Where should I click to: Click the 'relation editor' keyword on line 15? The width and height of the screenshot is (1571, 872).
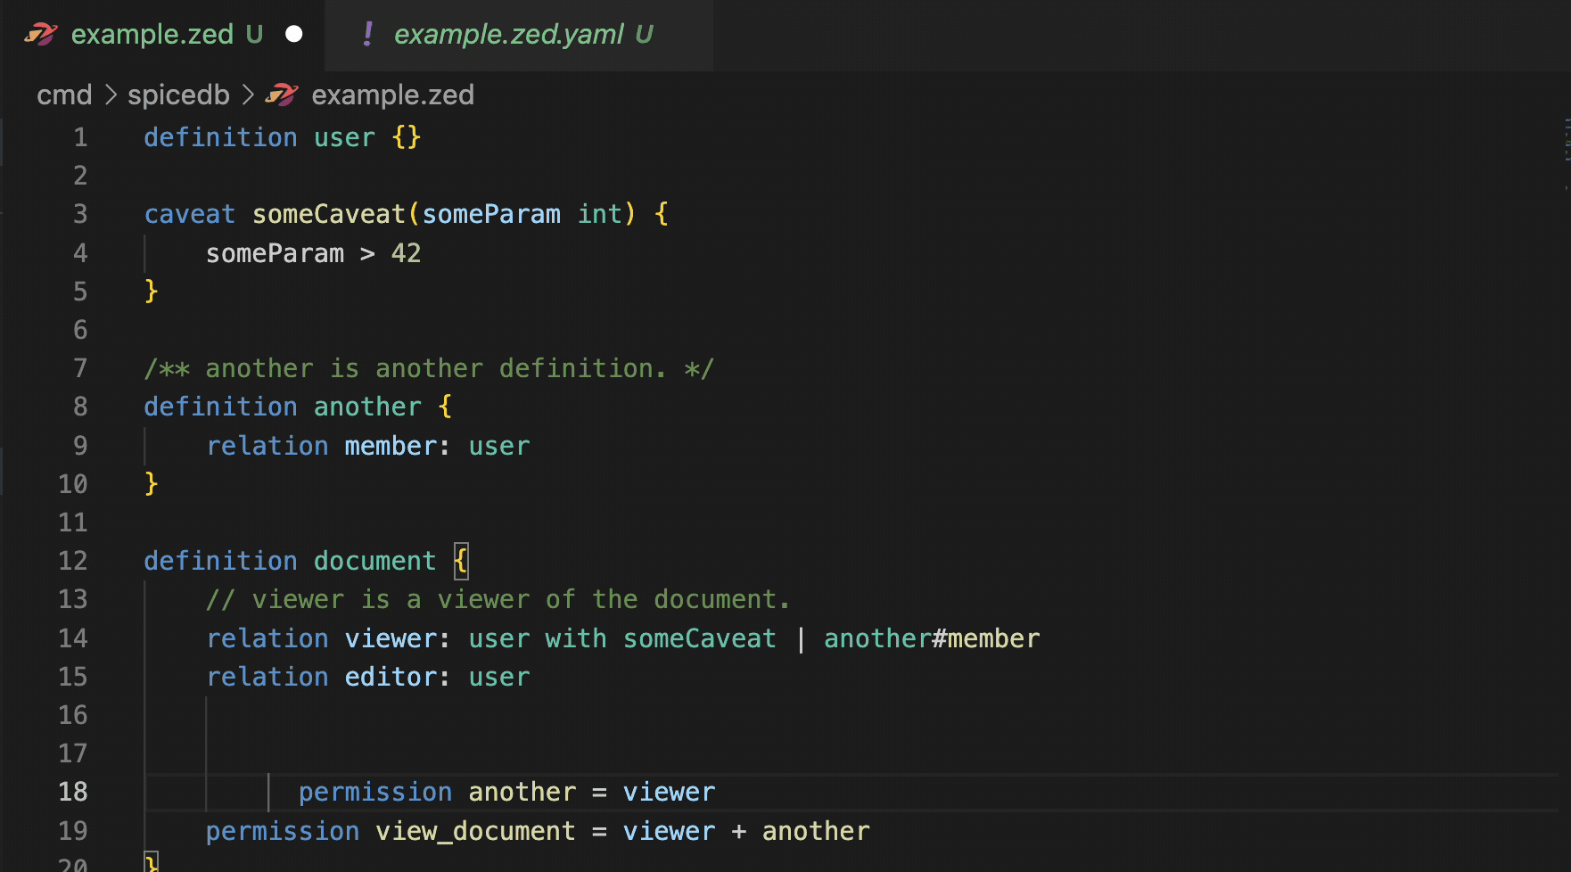pyautogui.click(x=267, y=677)
